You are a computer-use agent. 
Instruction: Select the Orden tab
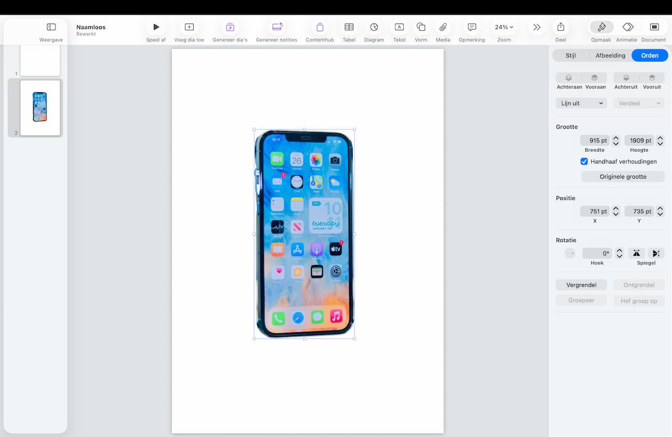tap(650, 55)
